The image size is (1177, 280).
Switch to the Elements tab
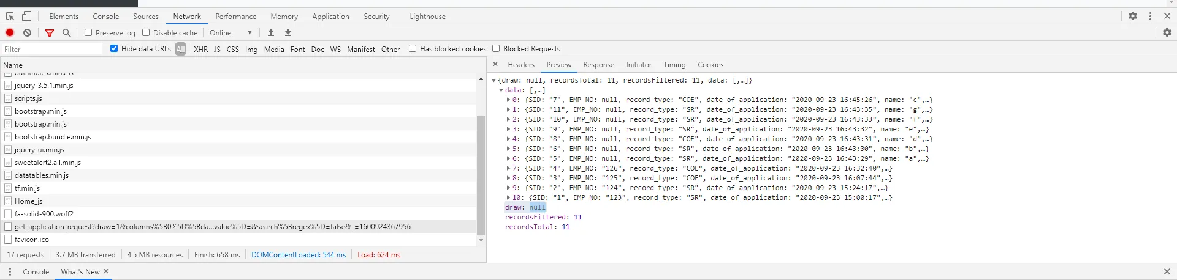pos(64,17)
